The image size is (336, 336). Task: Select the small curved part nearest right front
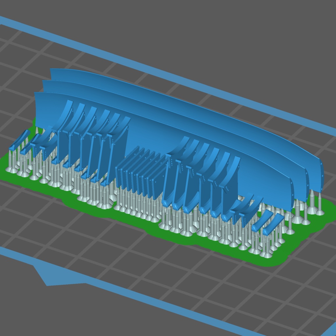(x=273, y=224)
